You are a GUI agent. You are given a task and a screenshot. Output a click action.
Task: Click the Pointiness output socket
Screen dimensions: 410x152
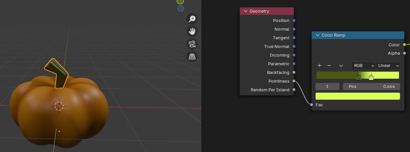click(x=294, y=81)
